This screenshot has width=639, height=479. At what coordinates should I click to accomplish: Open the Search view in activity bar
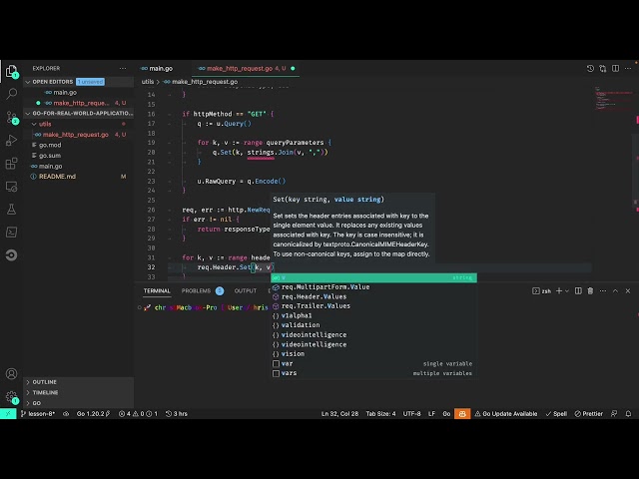click(11, 94)
